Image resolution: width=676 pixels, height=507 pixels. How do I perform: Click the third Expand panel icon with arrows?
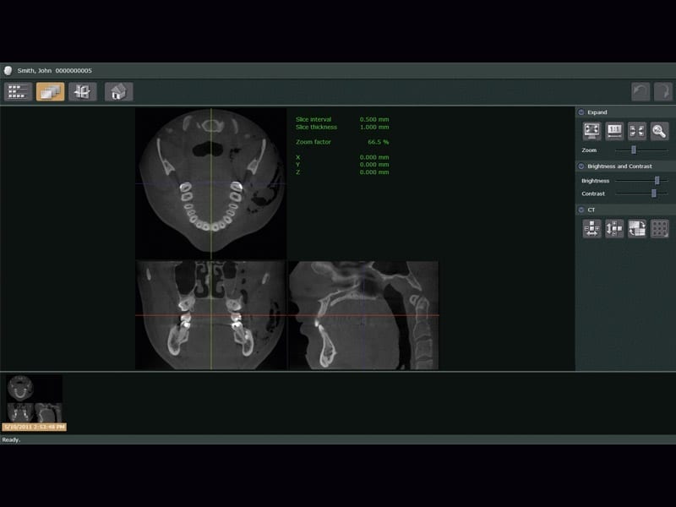pos(637,131)
